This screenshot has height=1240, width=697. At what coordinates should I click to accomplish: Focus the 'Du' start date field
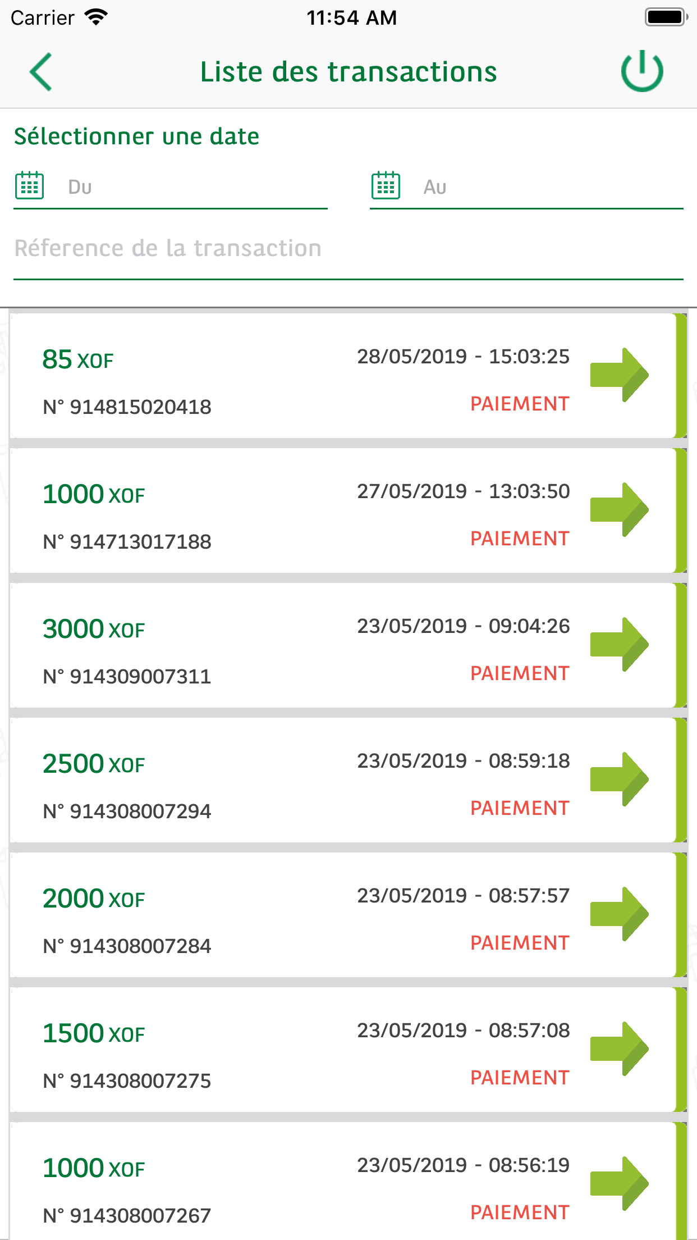[191, 187]
